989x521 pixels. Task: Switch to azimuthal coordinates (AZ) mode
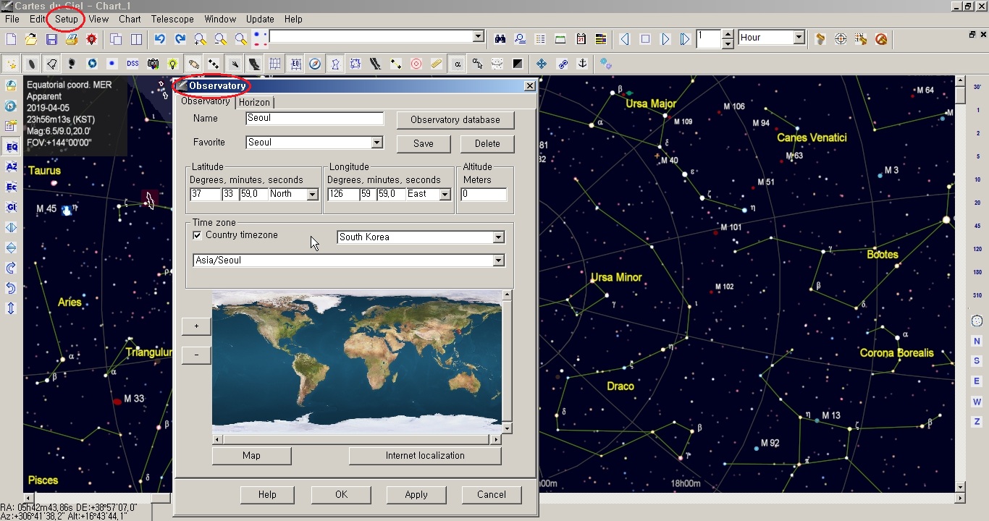[x=11, y=167]
